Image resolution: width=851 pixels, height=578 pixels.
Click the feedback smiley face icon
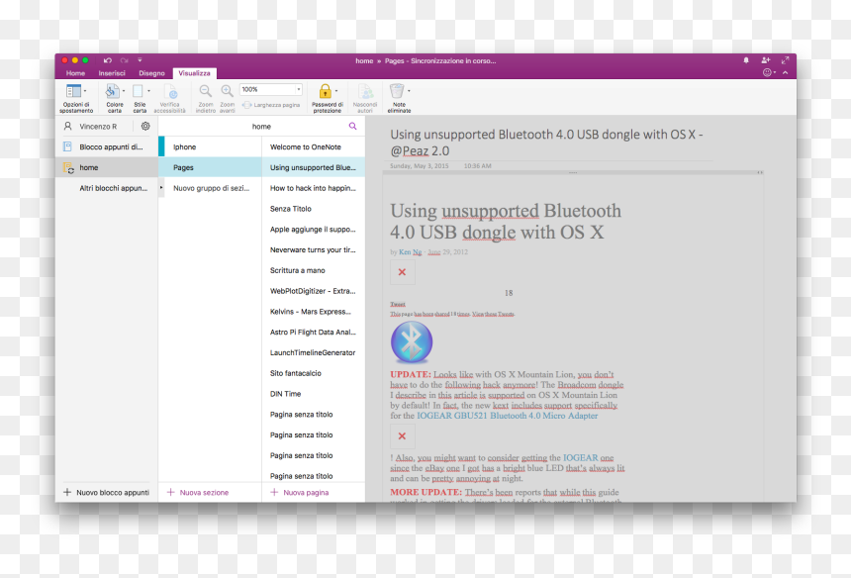tap(767, 72)
